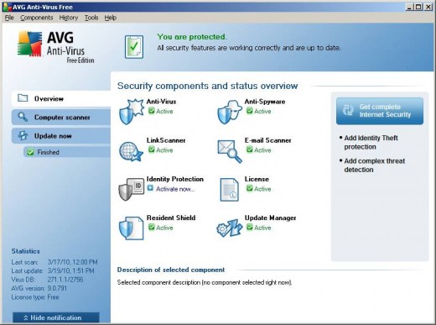Viewport: 436px width, 325px height.
Task: Minimize the AVG Anti-Virus Free window
Action: pos(410,7)
